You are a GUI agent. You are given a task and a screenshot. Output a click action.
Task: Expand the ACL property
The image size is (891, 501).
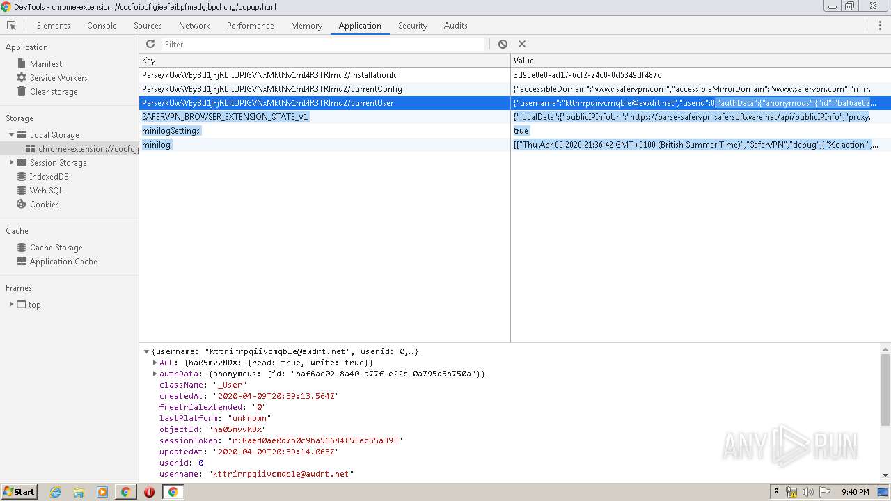pyautogui.click(x=155, y=363)
